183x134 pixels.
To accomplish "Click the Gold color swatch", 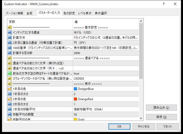I will click(75, 119).
